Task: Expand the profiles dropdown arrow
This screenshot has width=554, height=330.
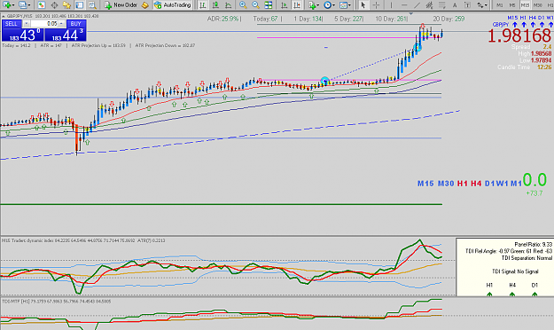Action: tap(29, 5)
